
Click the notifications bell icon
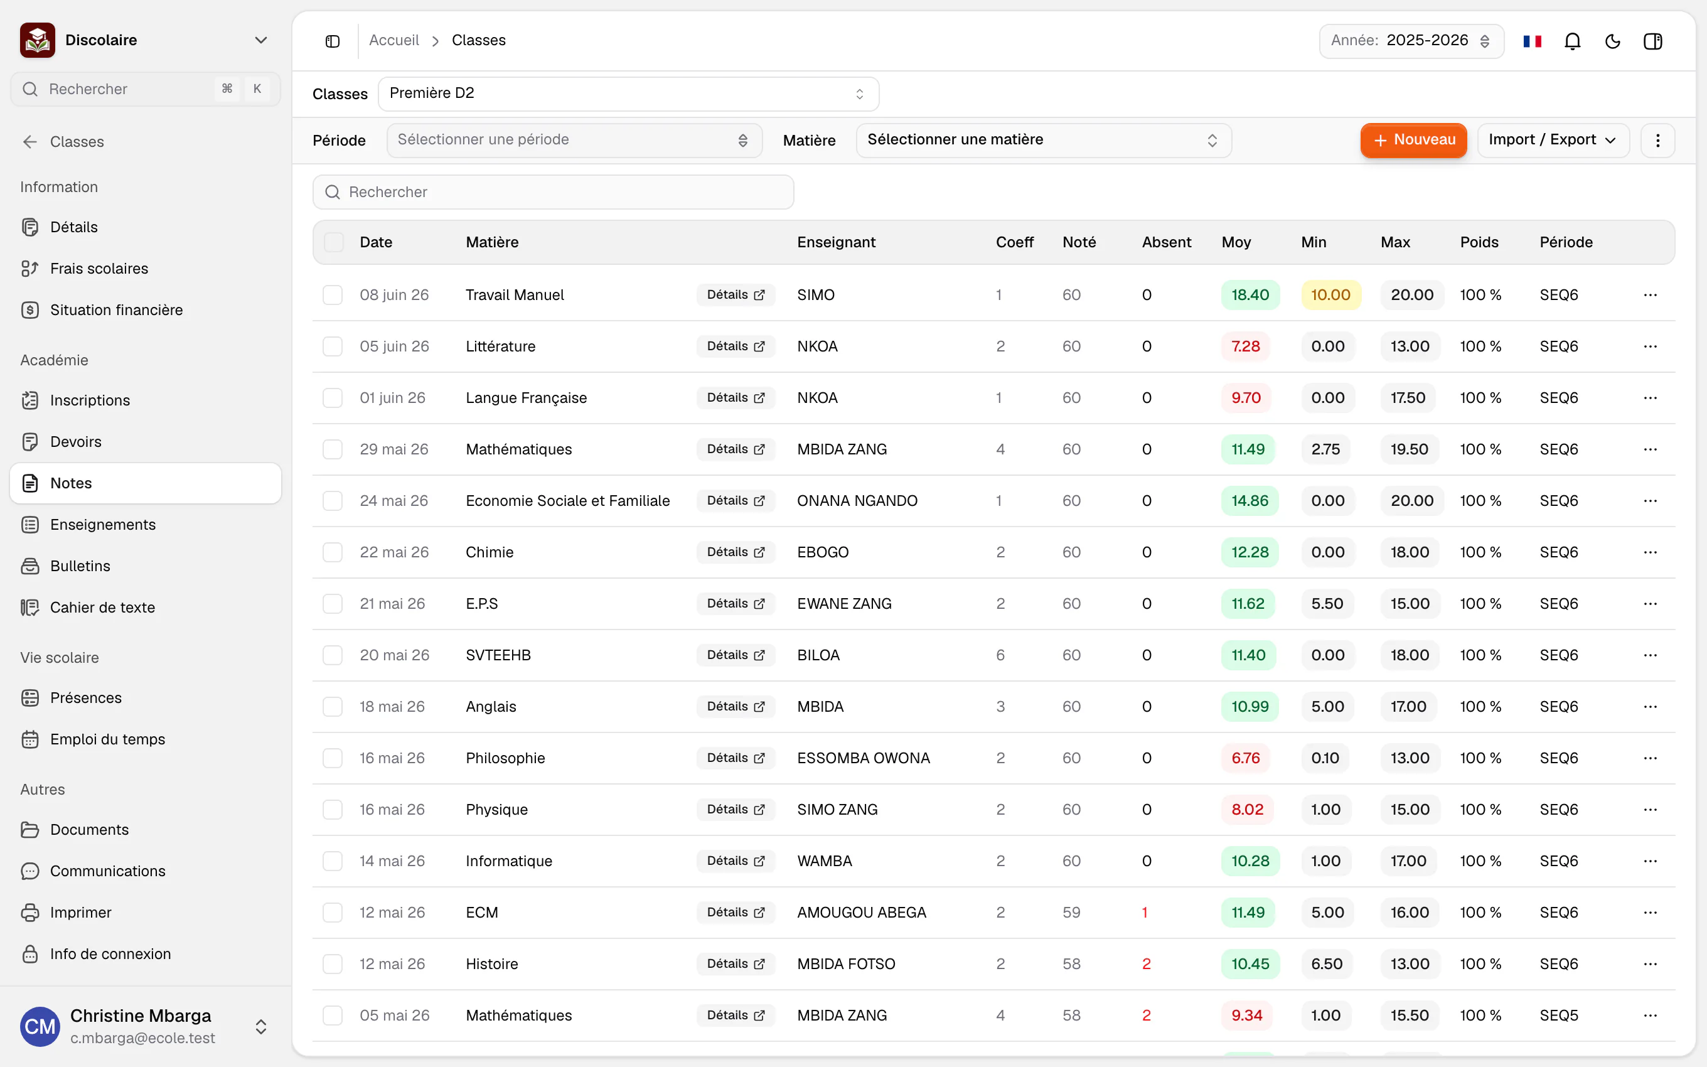click(x=1572, y=41)
